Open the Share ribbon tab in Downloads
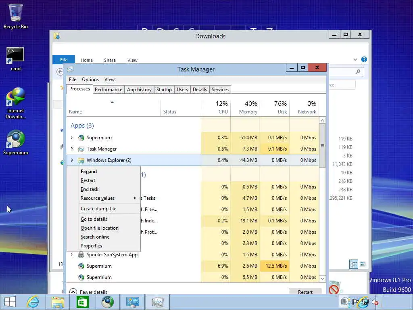The width and height of the screenshot is (413, 310). [110, 60]
